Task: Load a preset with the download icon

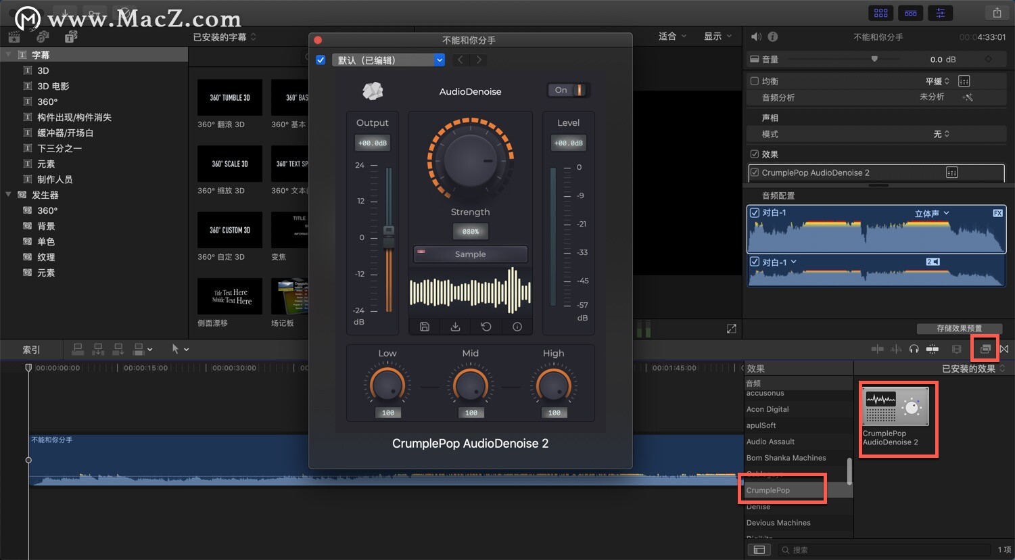Action: [455, 327]
